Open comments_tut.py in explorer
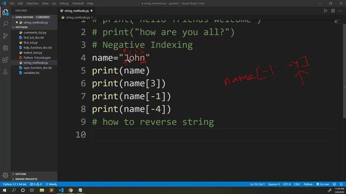This screenshot has width=346, height=194. tap(35, 32)
